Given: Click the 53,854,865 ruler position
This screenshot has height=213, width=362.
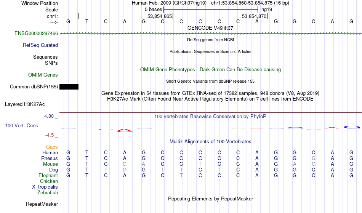Looking at the screenshot, I should point(160,16).
